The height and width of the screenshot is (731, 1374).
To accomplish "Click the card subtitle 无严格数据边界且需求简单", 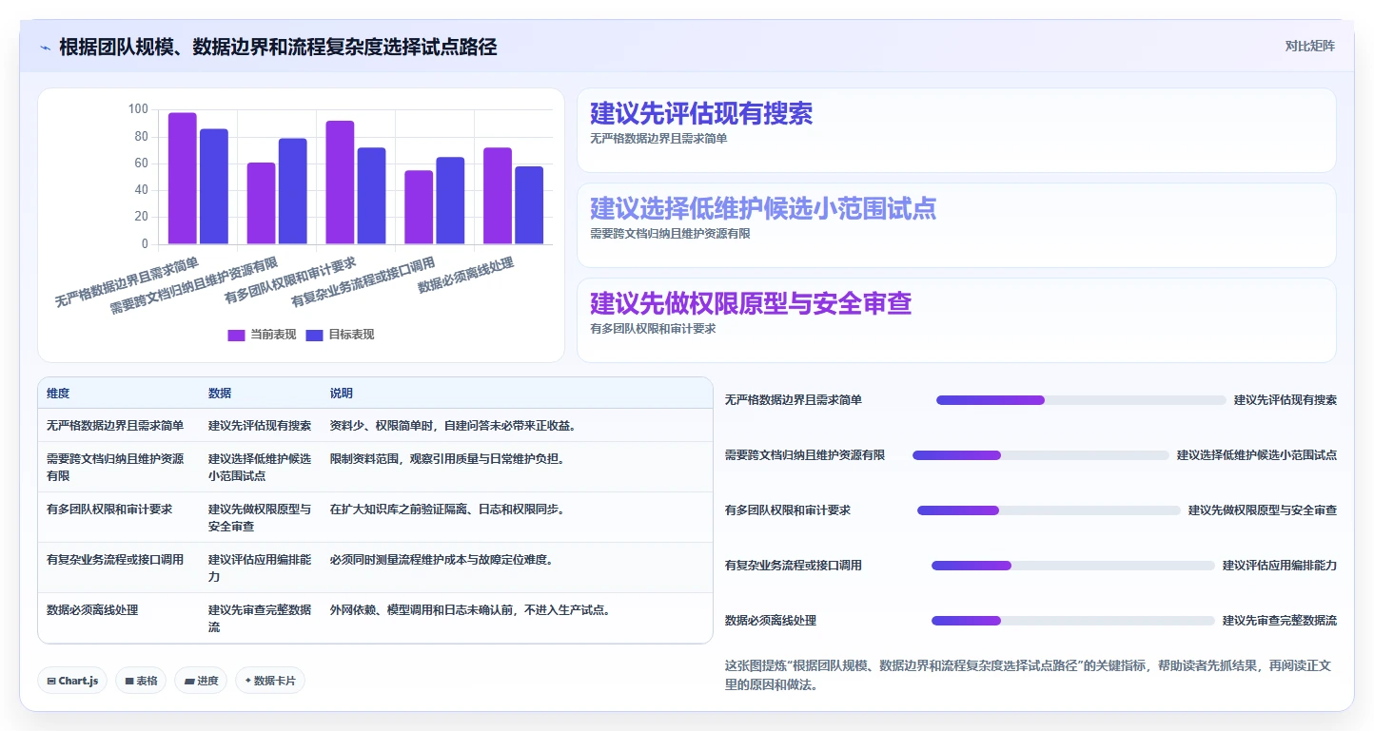I will (x=658, y=139).
